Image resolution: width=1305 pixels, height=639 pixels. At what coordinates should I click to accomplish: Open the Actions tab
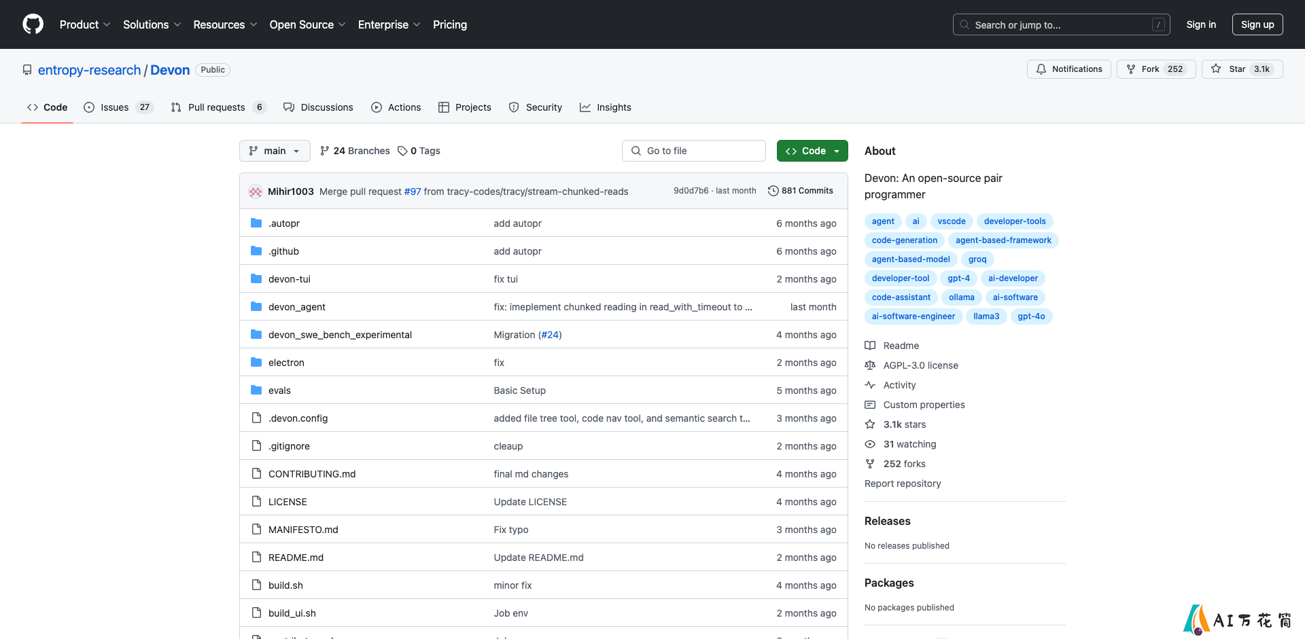tap(396, 107)
